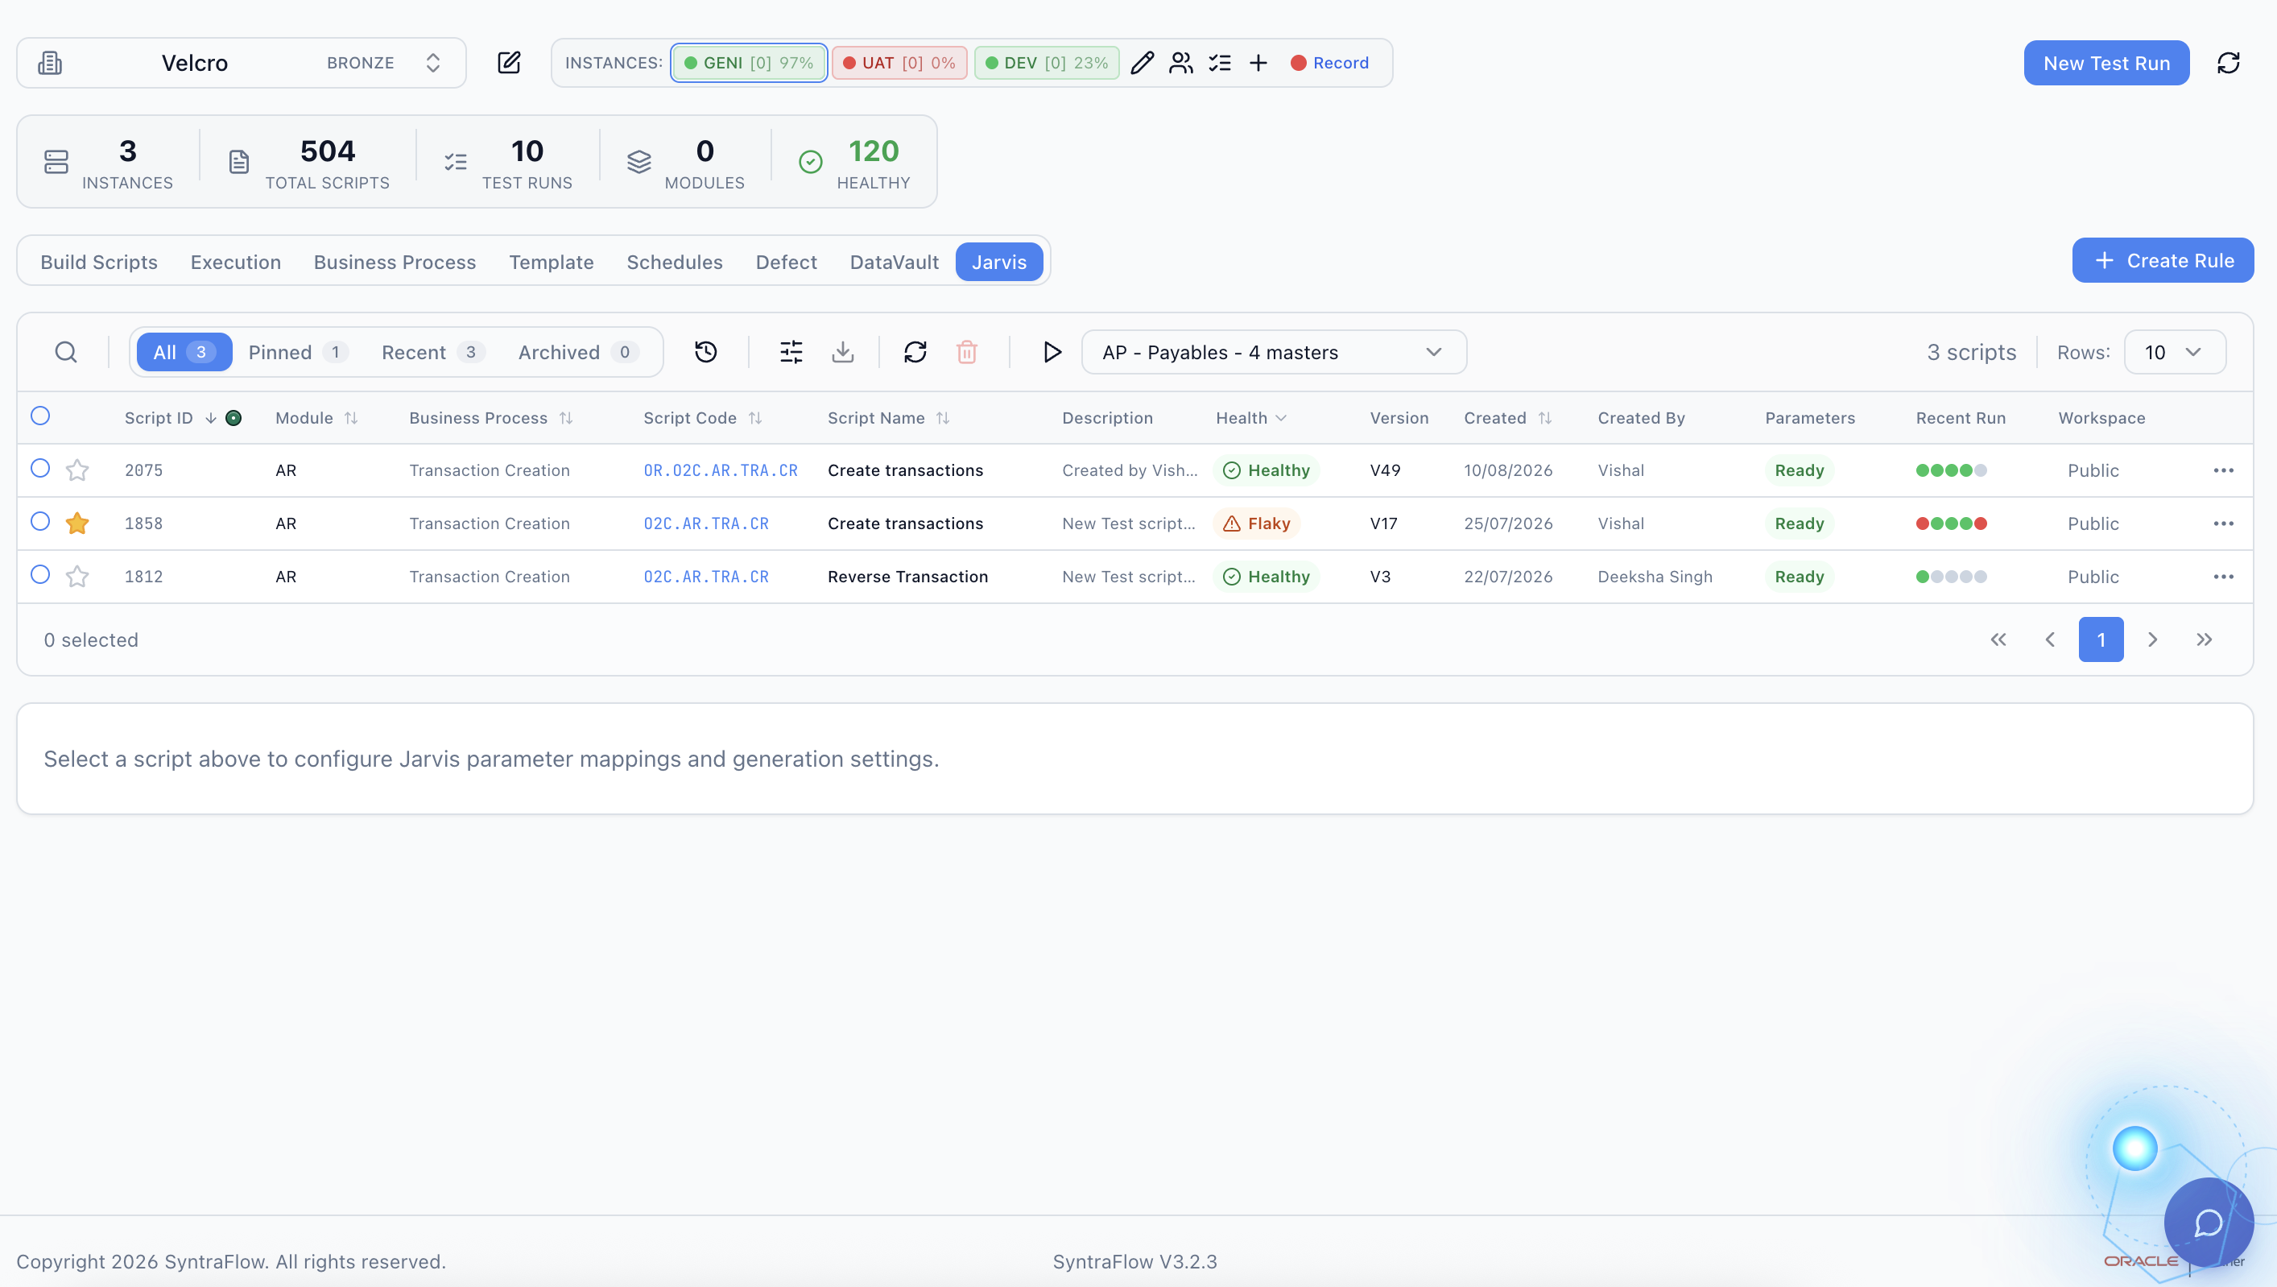This screenshot has width=2277, height=1287.
Task: Click Recent Run dots for script 1858
Action: click(1951, 523)
